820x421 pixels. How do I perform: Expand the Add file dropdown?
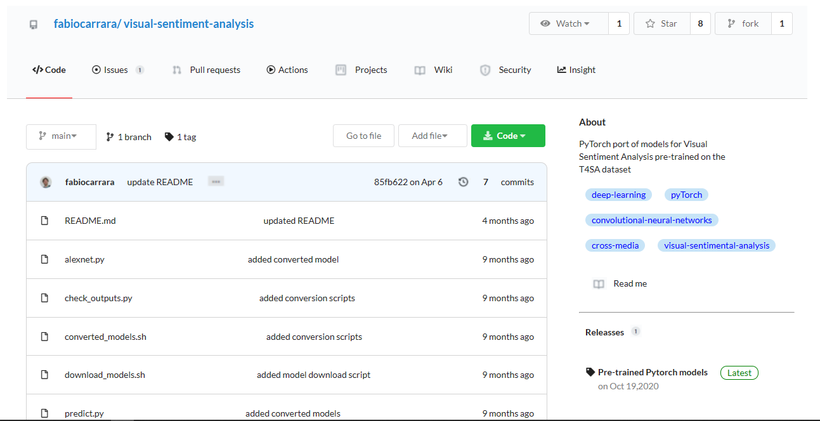point(433,135)
